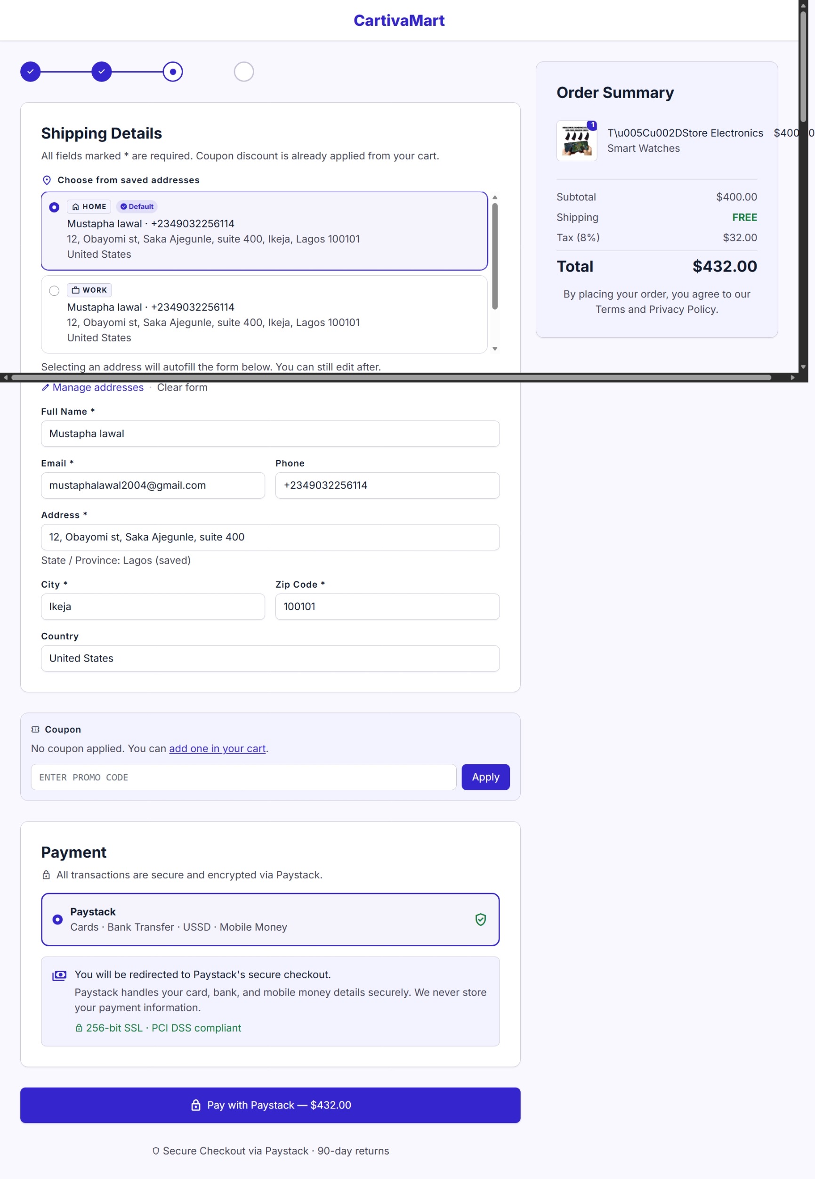Image resolution: width=815 pixels, height=1179 pixels.
Task: Click the Smart Watches product thumbnail
Action: coord(576,140)
